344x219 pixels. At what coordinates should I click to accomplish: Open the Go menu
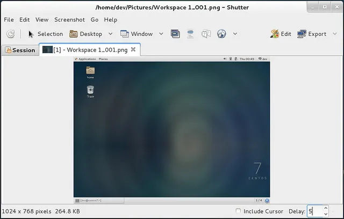(x=95, y=20)
